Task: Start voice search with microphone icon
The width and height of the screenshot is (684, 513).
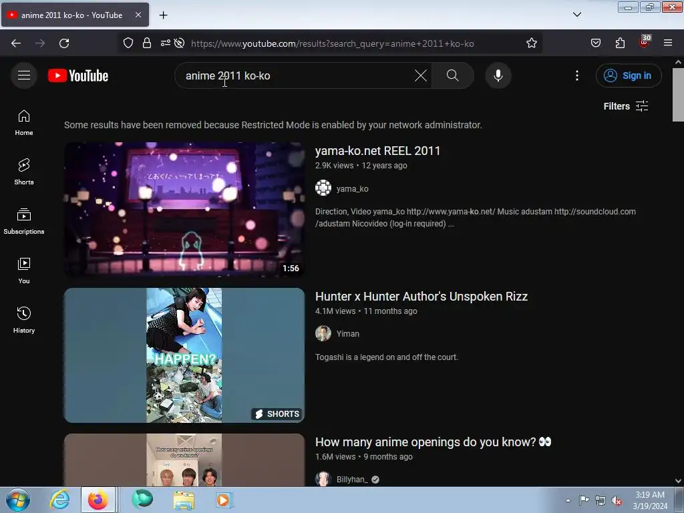Action: tap(498, 75)
